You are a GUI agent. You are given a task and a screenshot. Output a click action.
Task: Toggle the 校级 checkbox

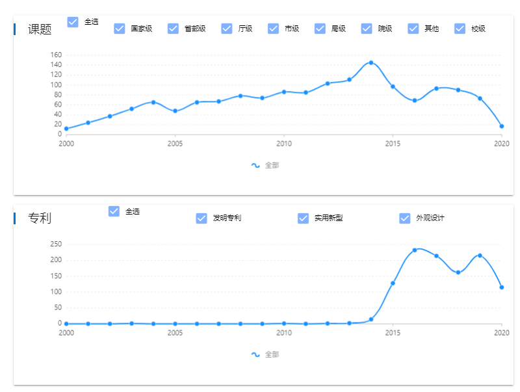(460, 29)
